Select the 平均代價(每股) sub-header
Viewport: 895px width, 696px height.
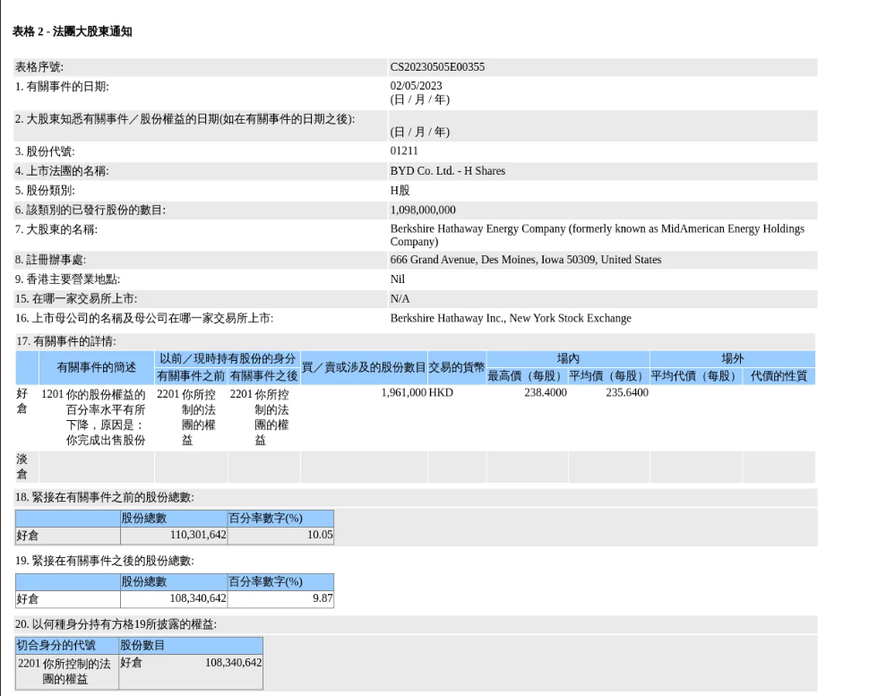696,376
